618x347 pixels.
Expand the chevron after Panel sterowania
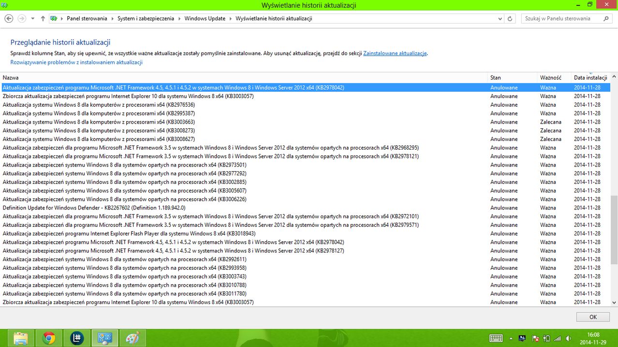(x=112, y=18)
